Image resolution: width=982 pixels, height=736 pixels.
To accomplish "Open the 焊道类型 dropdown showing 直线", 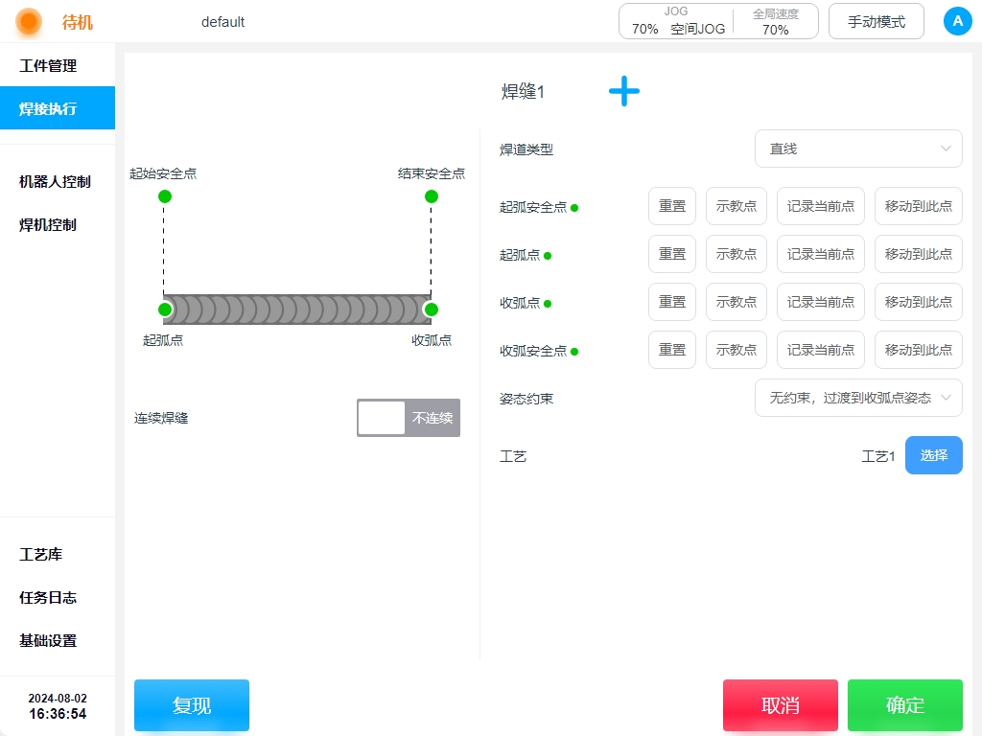I will click(x=858, y=149).
